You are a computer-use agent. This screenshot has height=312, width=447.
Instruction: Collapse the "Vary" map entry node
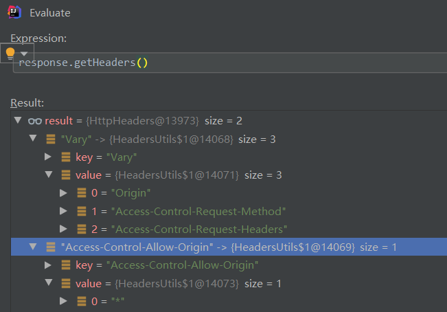[x=33, y=139]
